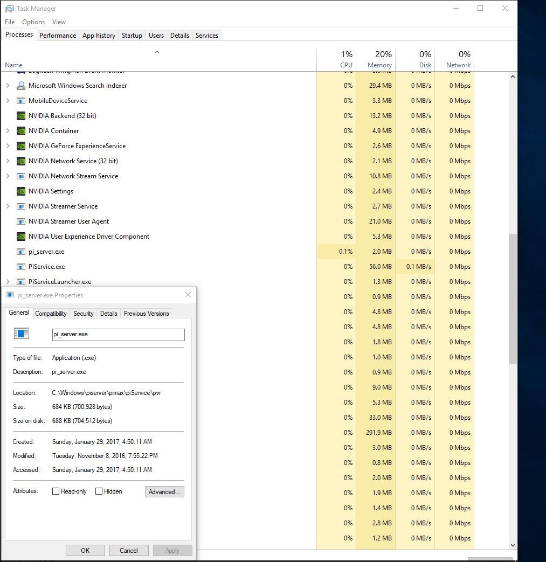Viewport: 546px width, 562px height.
Task: Click the NVIDIA Network Service (32 bit) icon
Action: [21, 161]
